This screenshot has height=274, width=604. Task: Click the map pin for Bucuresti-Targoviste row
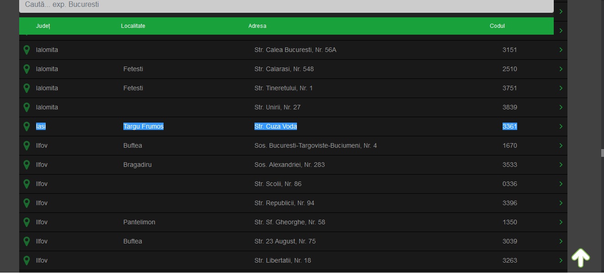coord(26,145)
